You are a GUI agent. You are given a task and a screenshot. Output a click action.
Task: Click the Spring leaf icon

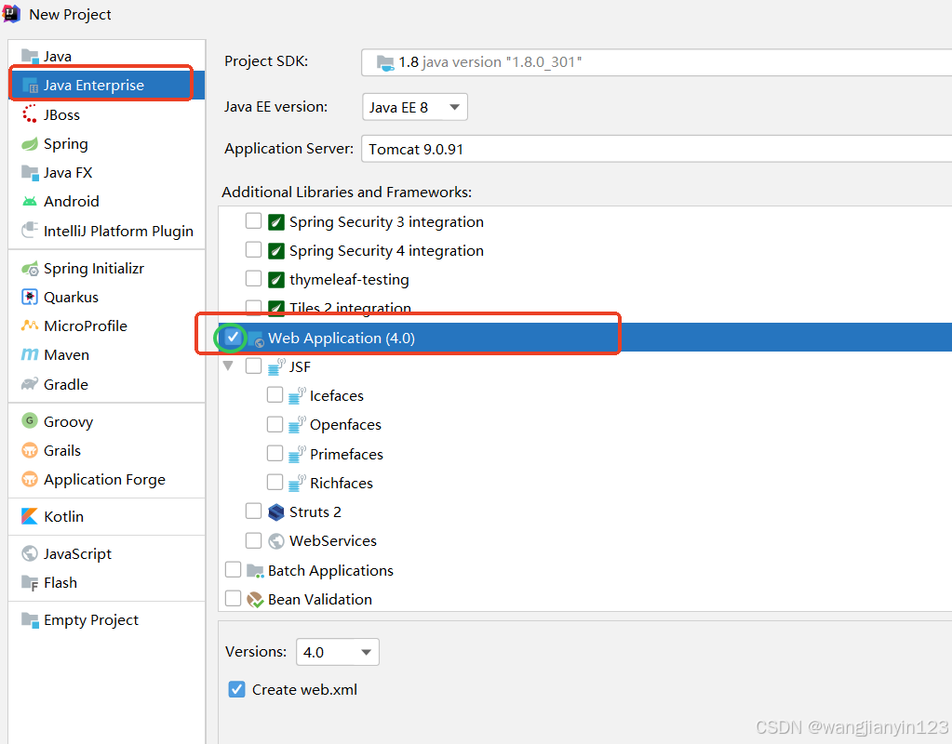pyautogui.click(x=30, y=144)
